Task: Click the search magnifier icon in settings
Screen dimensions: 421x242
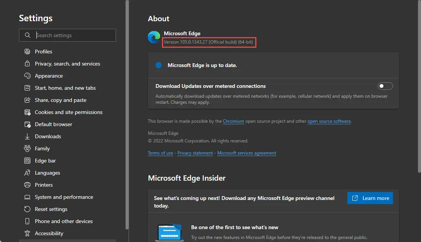Action: coord(27,35)
